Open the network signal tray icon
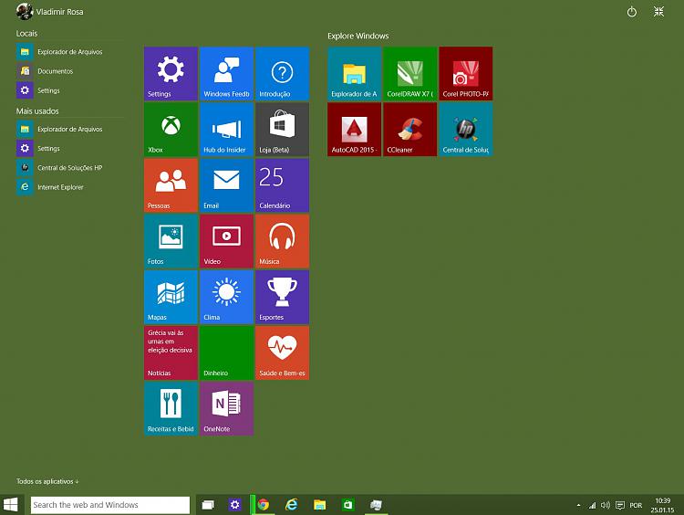684x515 pixels. click(592, 505)
